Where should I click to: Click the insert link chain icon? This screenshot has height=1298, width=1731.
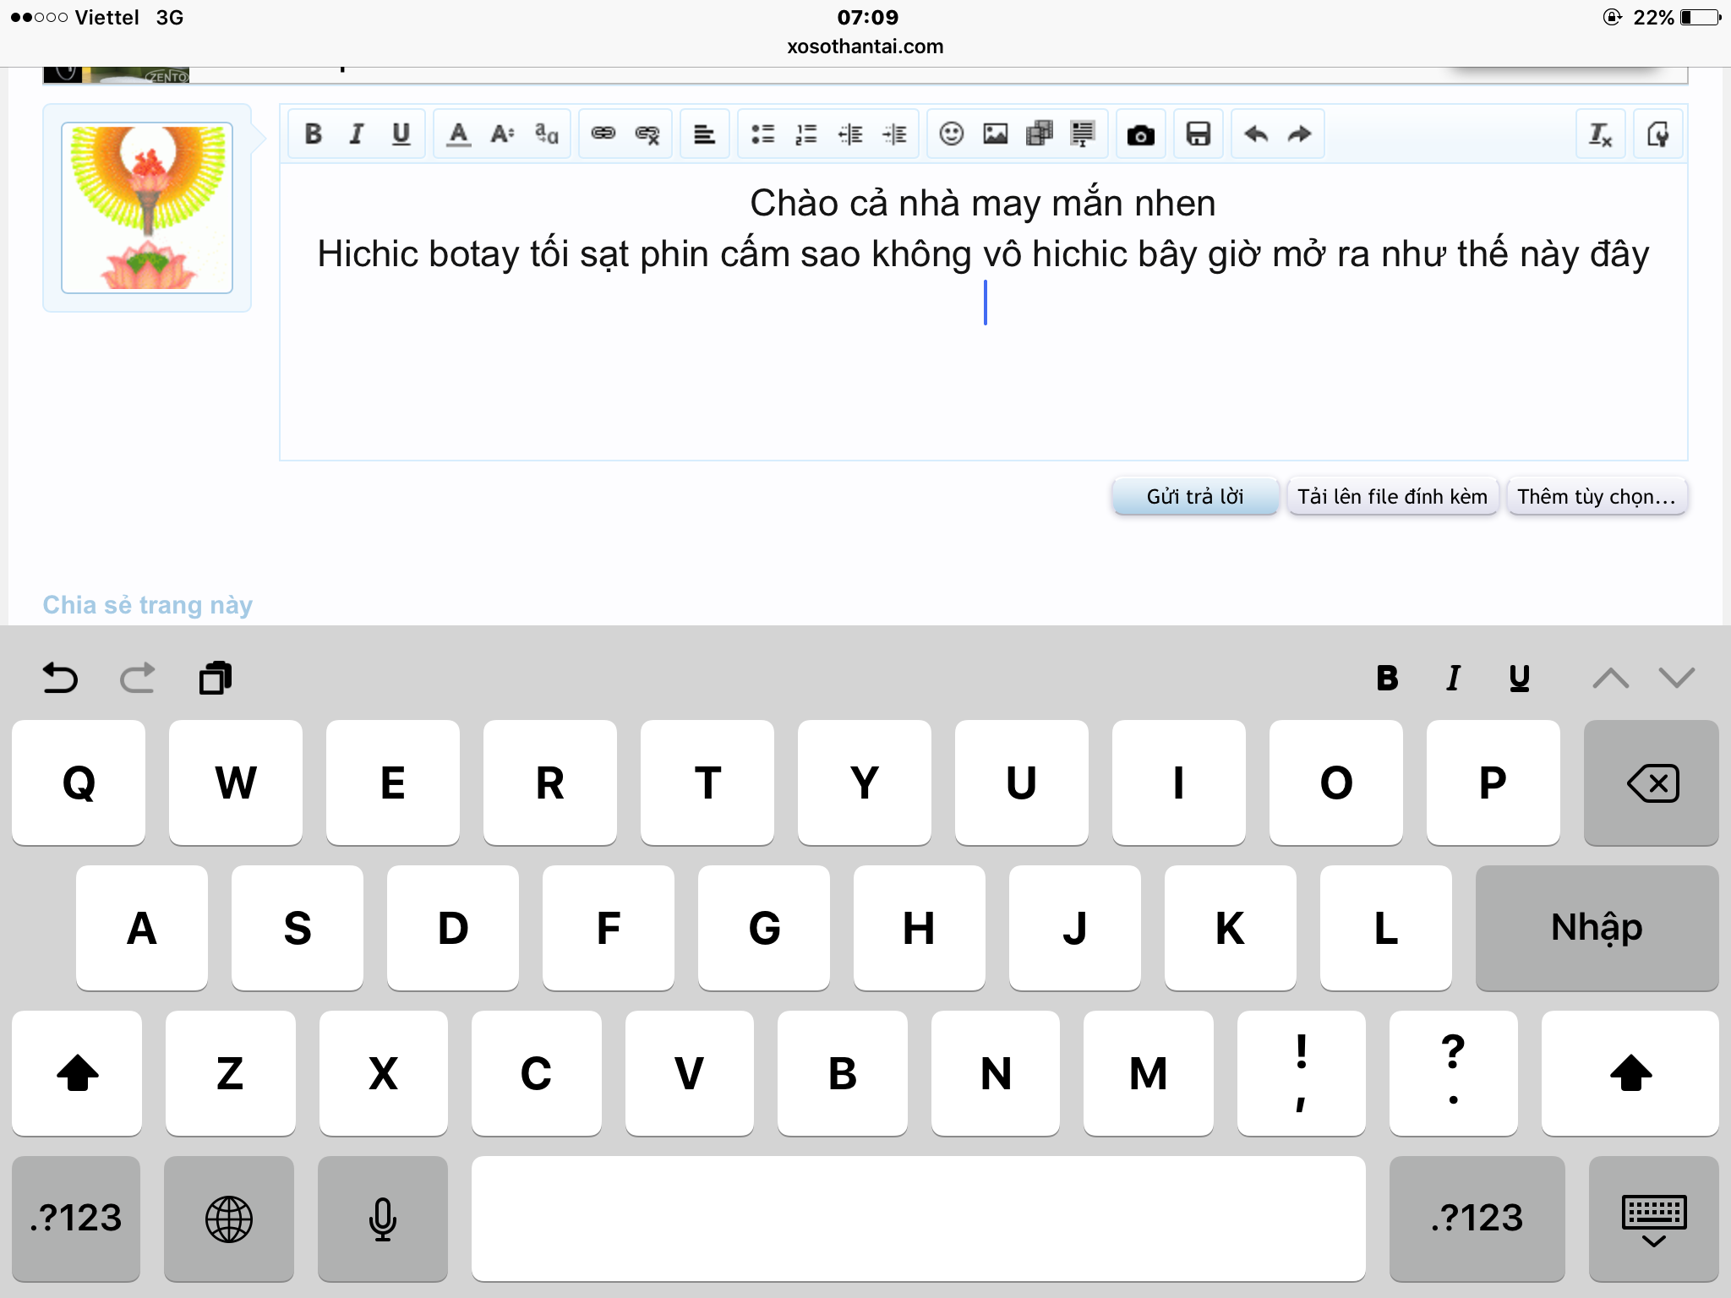603,134
